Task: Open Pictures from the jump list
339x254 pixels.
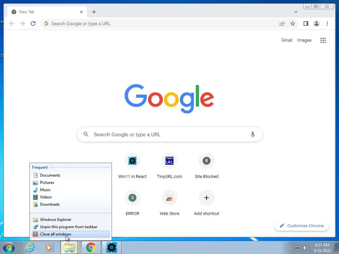Action: (71, 183)
